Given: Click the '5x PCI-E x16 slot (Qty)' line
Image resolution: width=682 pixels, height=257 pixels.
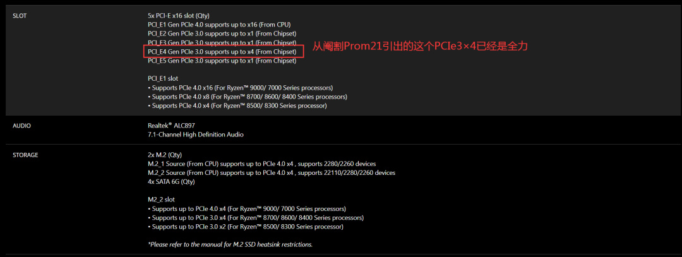Looking at the screenshot, I should pos(178,15).
